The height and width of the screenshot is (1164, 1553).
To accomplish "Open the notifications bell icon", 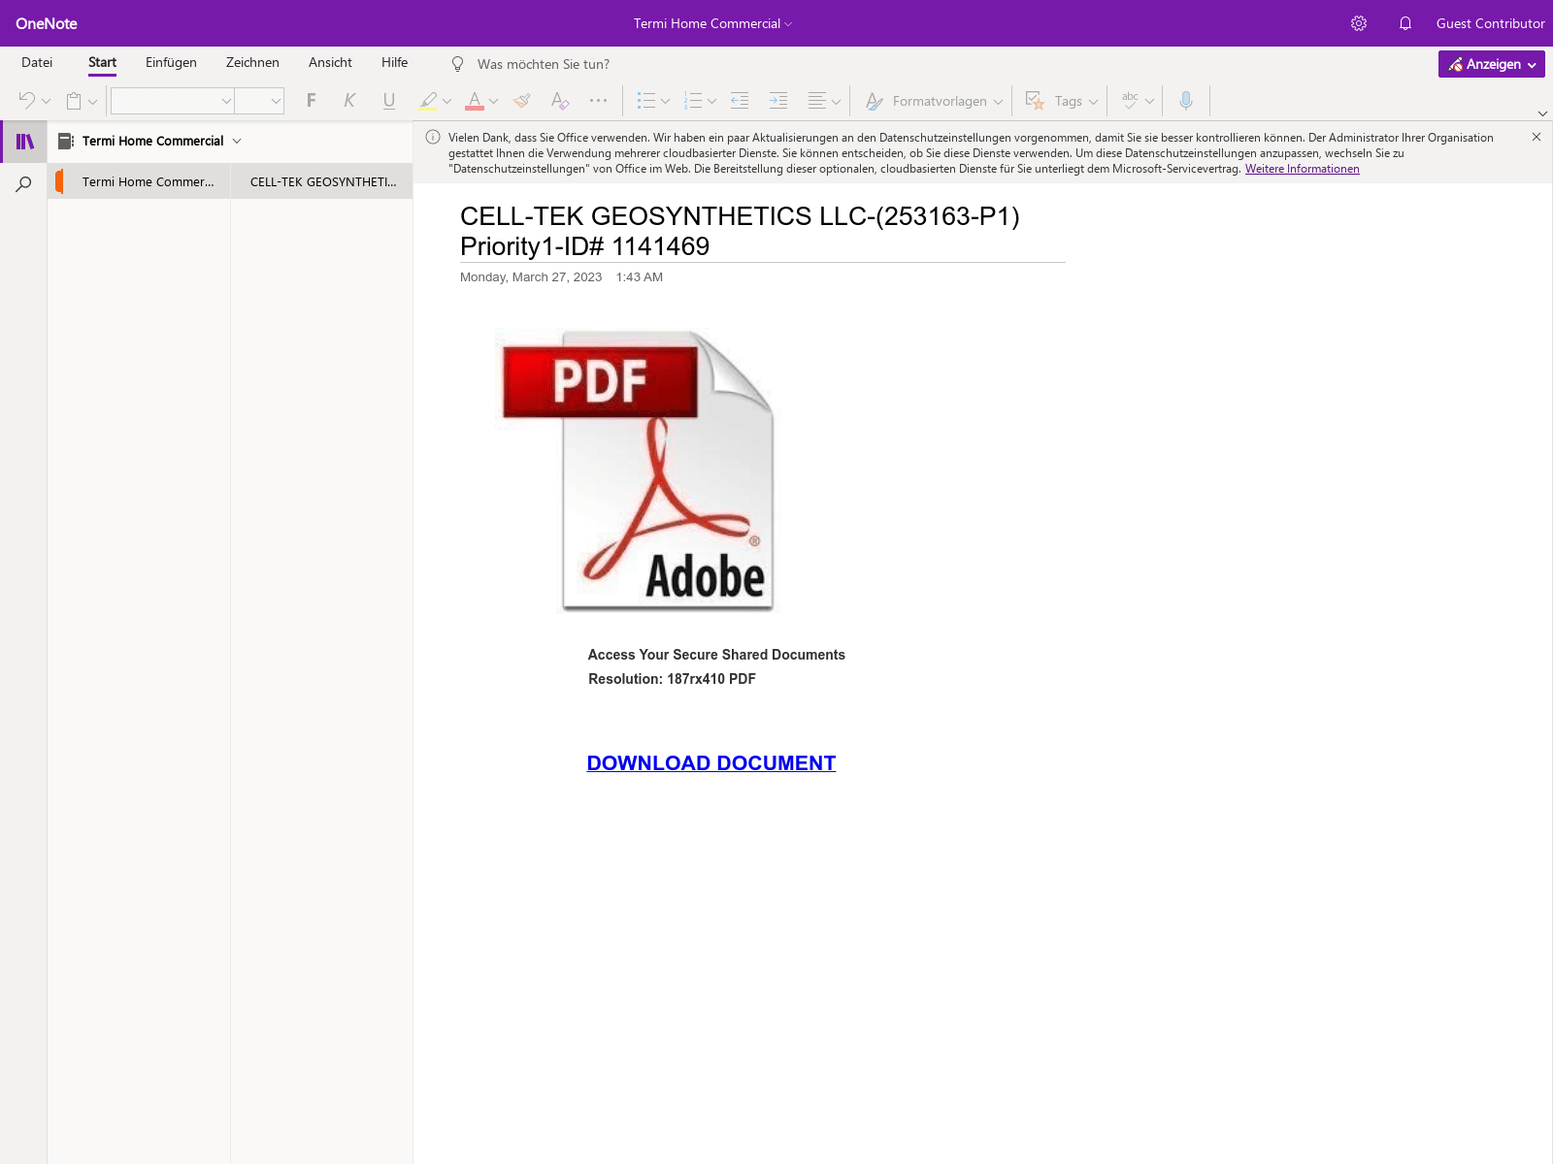I will [x=1405, y=23].
